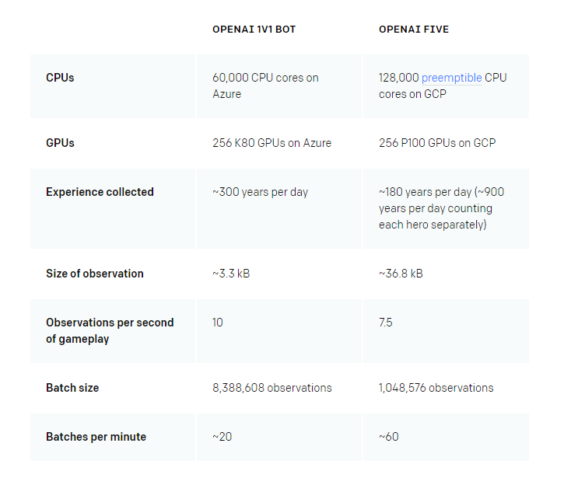The width and height of the screenshot is (585, 478).
Task: Click the "256 K80 GPUs on Azure" cell
Action: [x=271, y=143]
